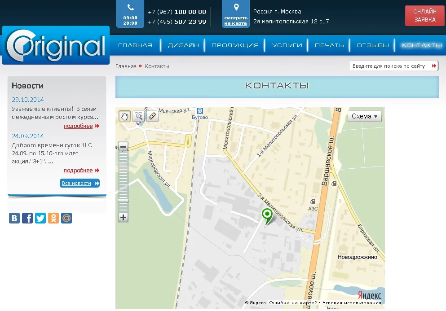The height and width of the screenshot is (311, 446).
Task: Open the VKontakte social share icon
Action: click(x=14, y=218)
